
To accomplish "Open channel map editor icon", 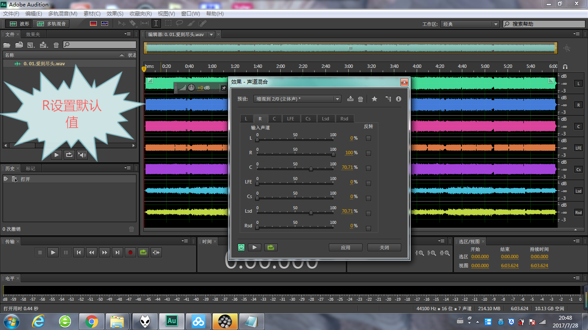I will point(388,99).
